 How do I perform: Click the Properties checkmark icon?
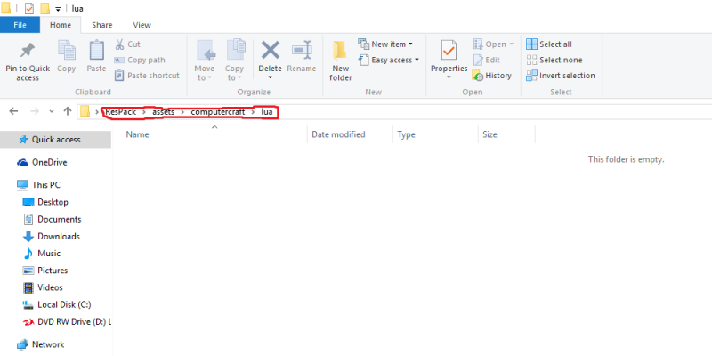449,50
